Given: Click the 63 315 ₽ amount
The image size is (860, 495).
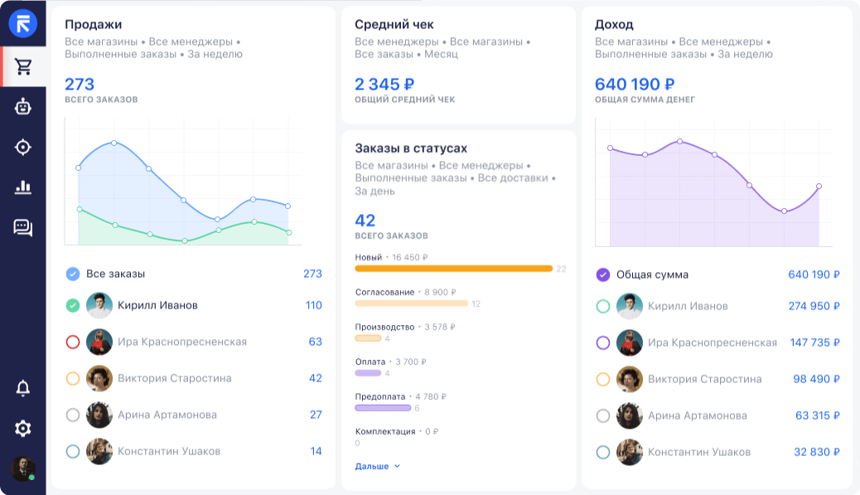Looking at the screenshot, I should point(817,415).
